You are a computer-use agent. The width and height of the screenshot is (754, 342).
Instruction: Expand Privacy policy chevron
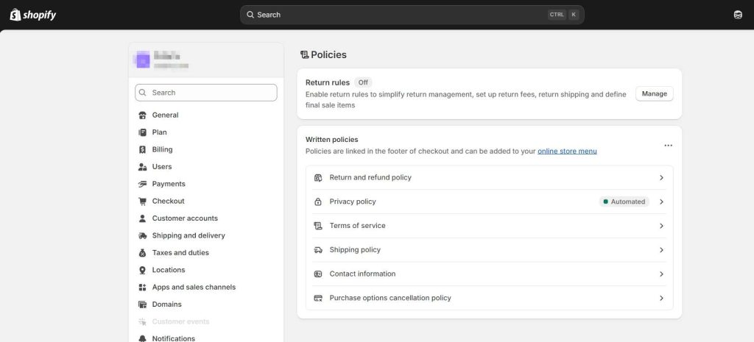point(662,202)
